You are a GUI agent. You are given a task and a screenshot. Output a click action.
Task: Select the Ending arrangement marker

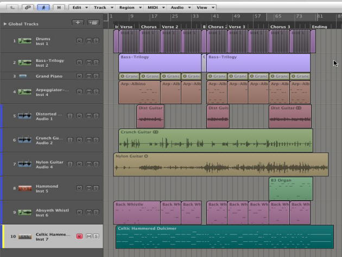319,27
